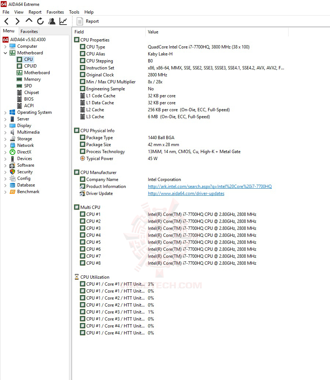The height and width of the screenshot is (380, 330).
Task: Select the Multimedia speaker icon
Action: coord(12,132)
